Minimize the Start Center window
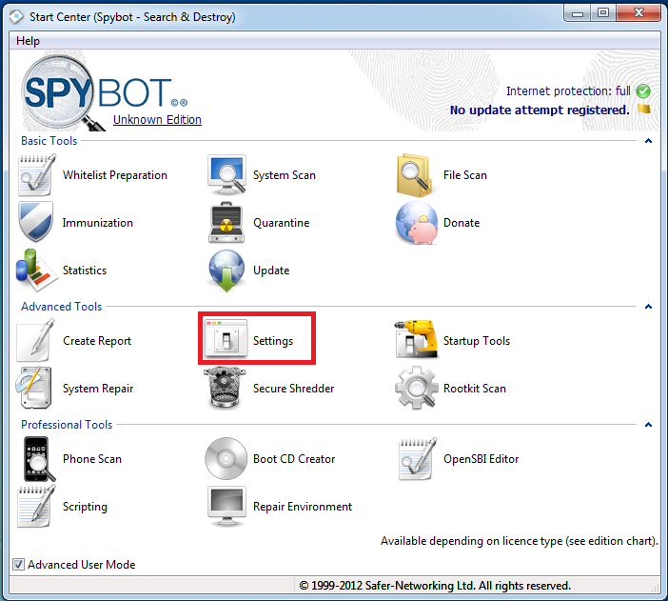The height and width of the screenshot is (601, 668). point(578,13)
